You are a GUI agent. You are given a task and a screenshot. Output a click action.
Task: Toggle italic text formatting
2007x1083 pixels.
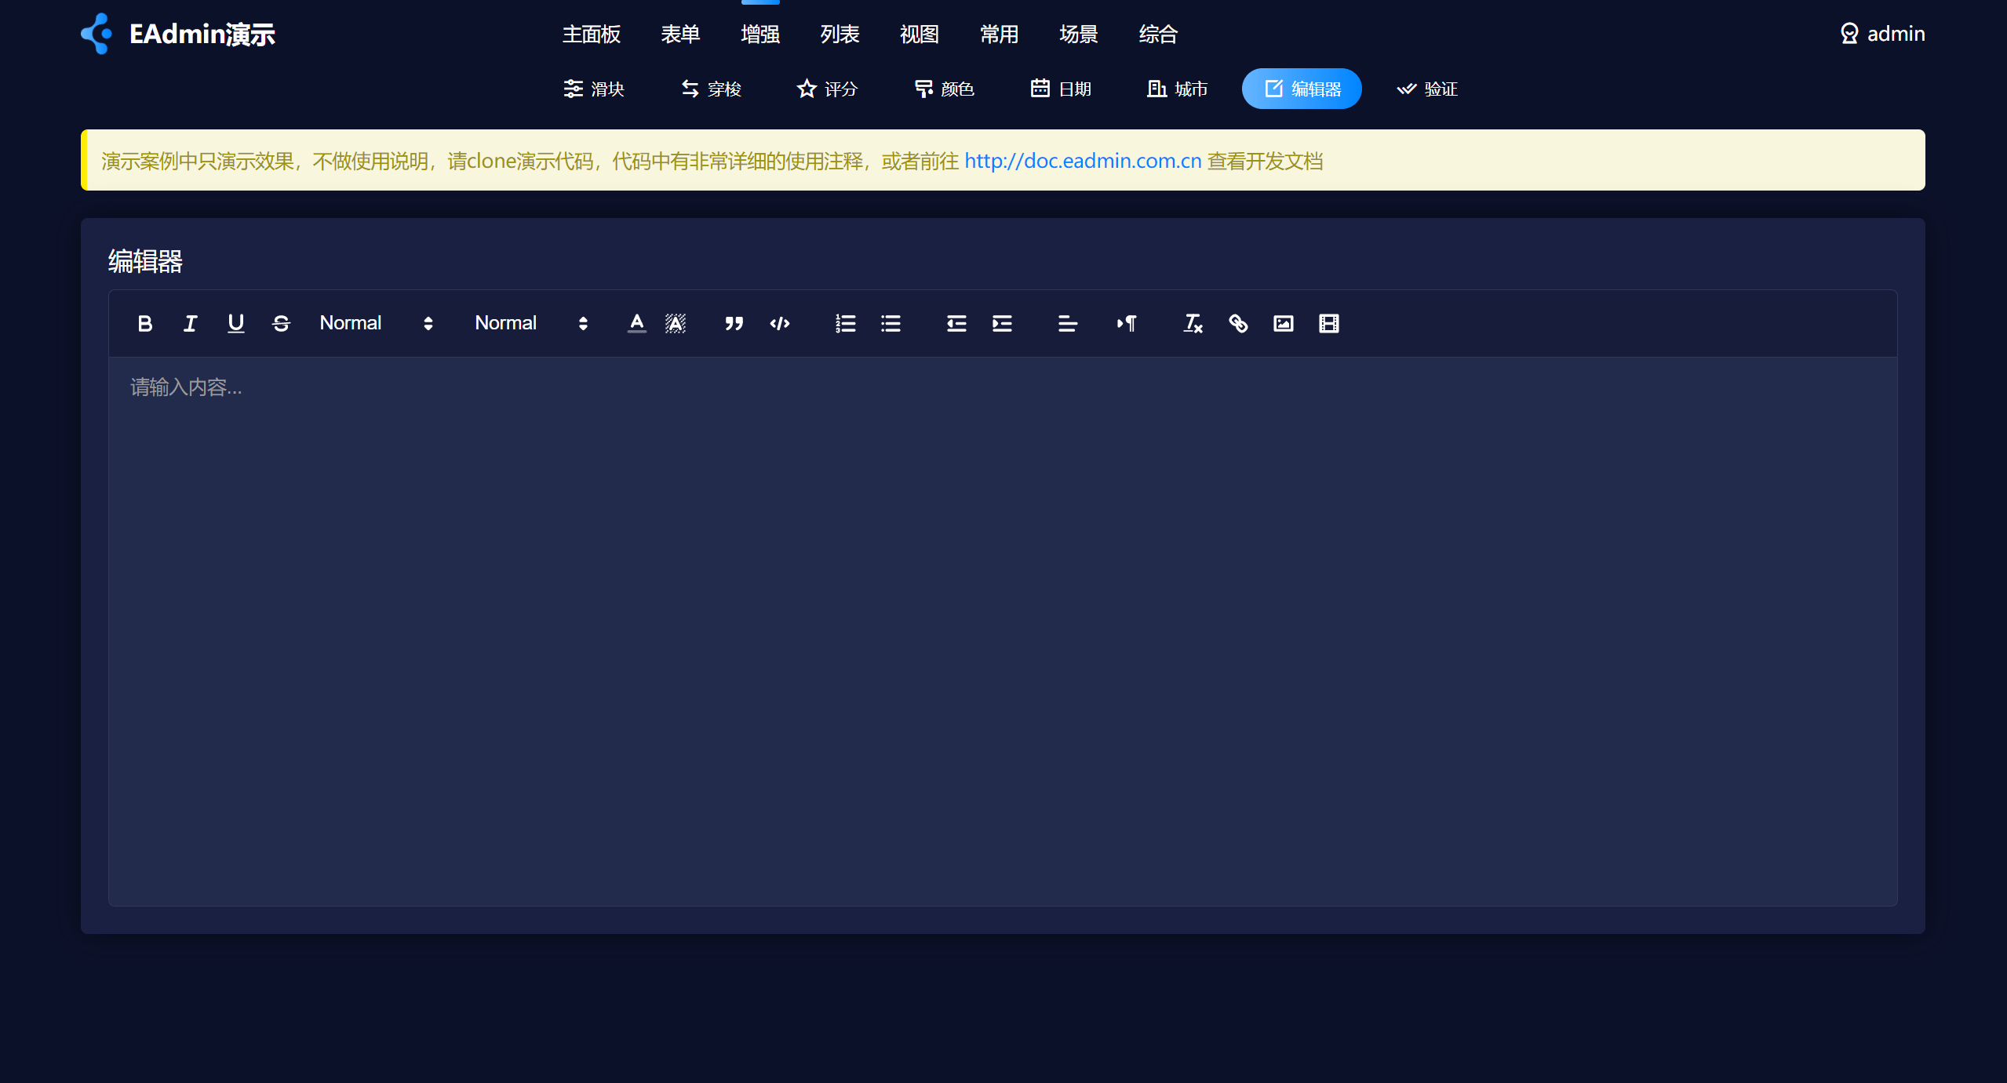pos(190,323)
